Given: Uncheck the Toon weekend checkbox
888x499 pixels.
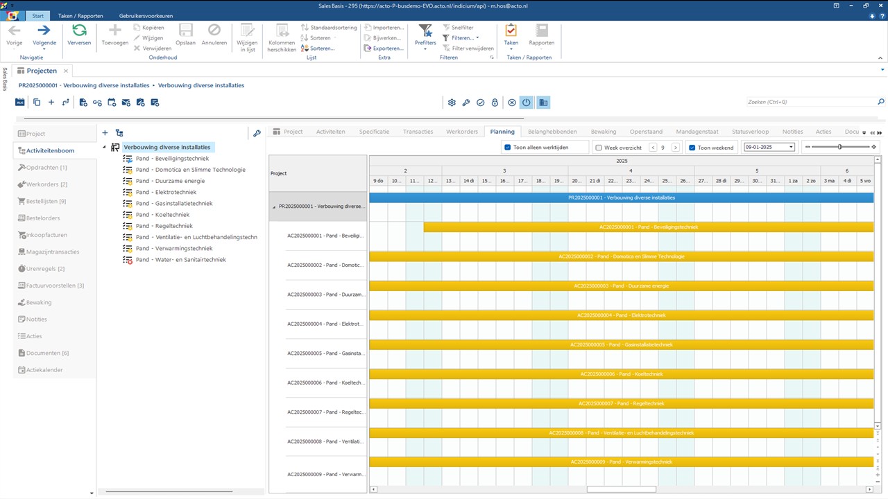Looking at the screenshot, I should pos(692,148).
